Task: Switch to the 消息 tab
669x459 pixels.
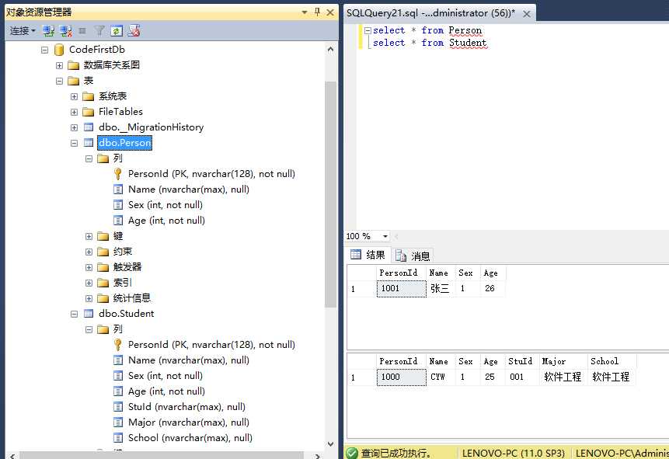Action: tap(413, 256)
